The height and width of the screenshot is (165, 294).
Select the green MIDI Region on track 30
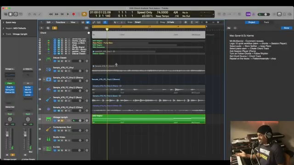click(148, 119)
